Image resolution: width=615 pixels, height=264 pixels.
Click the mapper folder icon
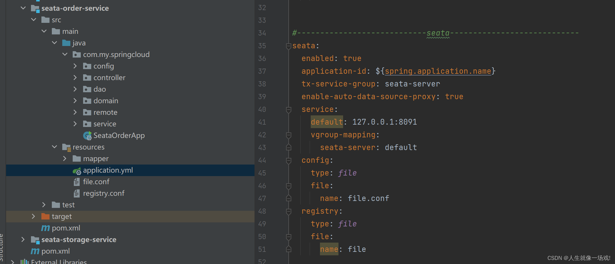77,158
